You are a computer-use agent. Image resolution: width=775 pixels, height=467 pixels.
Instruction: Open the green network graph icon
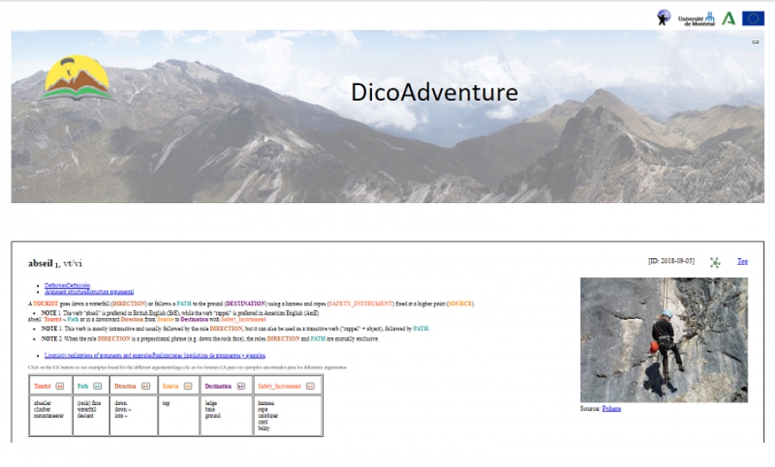click(715, 262)
